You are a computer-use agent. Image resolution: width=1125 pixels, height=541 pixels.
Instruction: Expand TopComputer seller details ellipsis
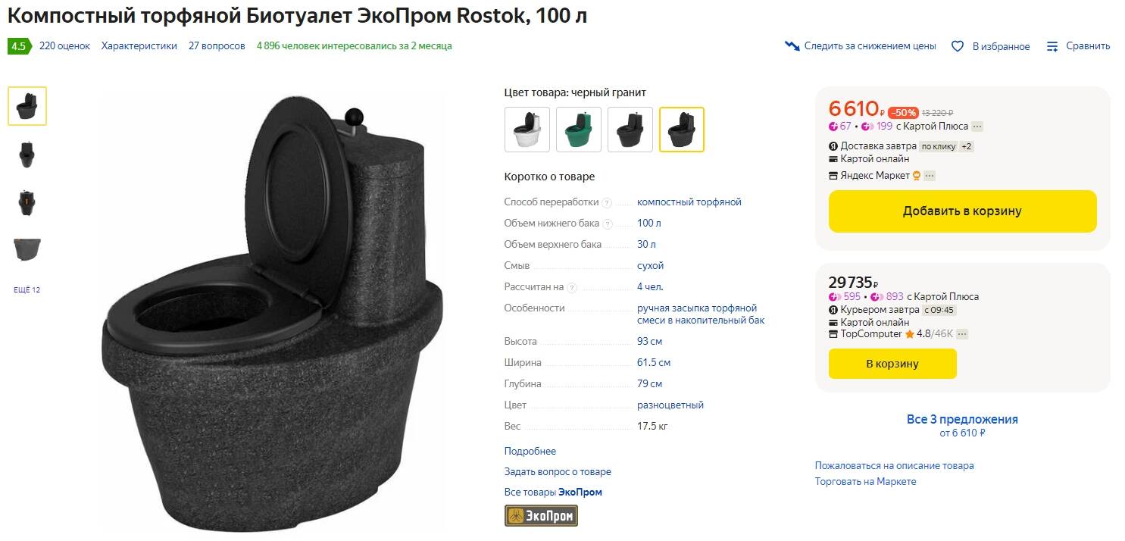pyautogui.click(x=962, y=334)
